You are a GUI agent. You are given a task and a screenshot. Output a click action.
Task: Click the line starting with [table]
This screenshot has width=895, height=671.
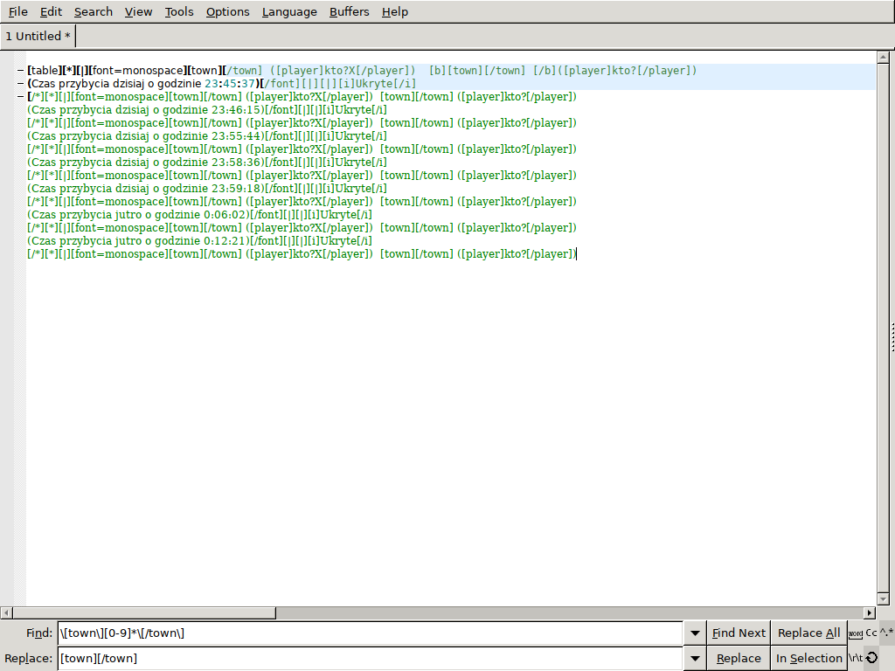[x=362, y=71]
